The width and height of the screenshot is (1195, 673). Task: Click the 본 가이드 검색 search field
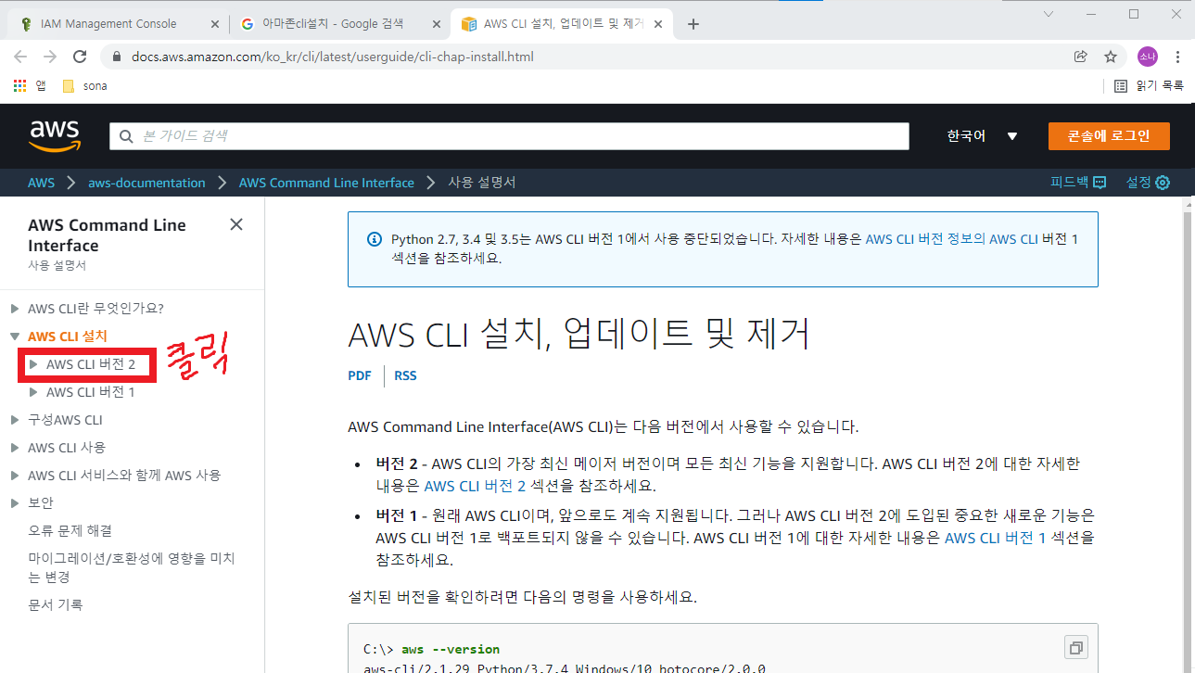coord(509,136)
